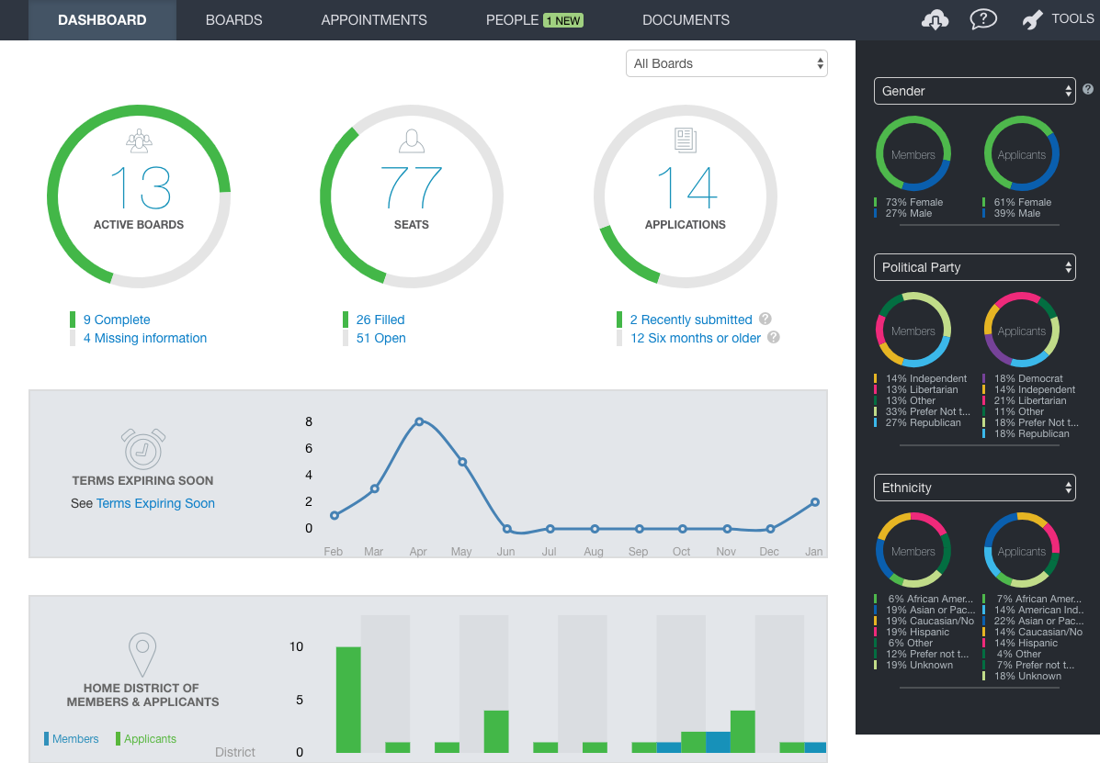Viewport: 1100px width, 763px height.
Task: Click the Seats person icon
Action: click(412, 140)
